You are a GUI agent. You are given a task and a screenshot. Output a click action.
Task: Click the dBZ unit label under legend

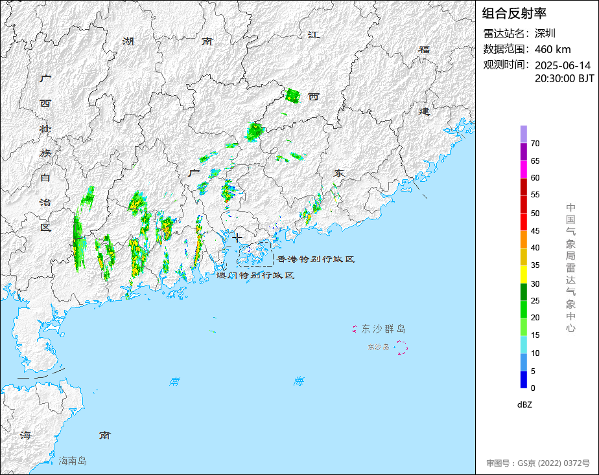point(524,405)
